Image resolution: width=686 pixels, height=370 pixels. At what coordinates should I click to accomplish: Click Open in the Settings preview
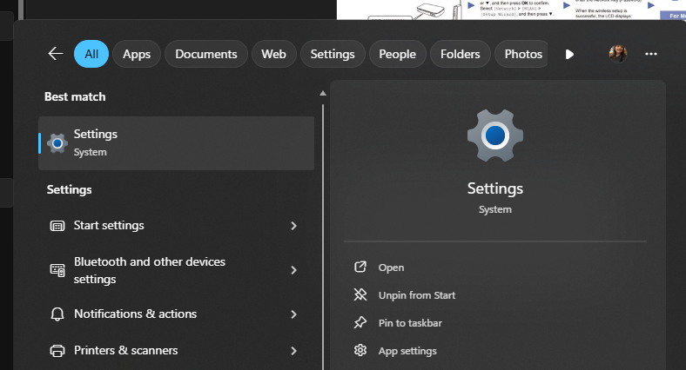[391, 268]
